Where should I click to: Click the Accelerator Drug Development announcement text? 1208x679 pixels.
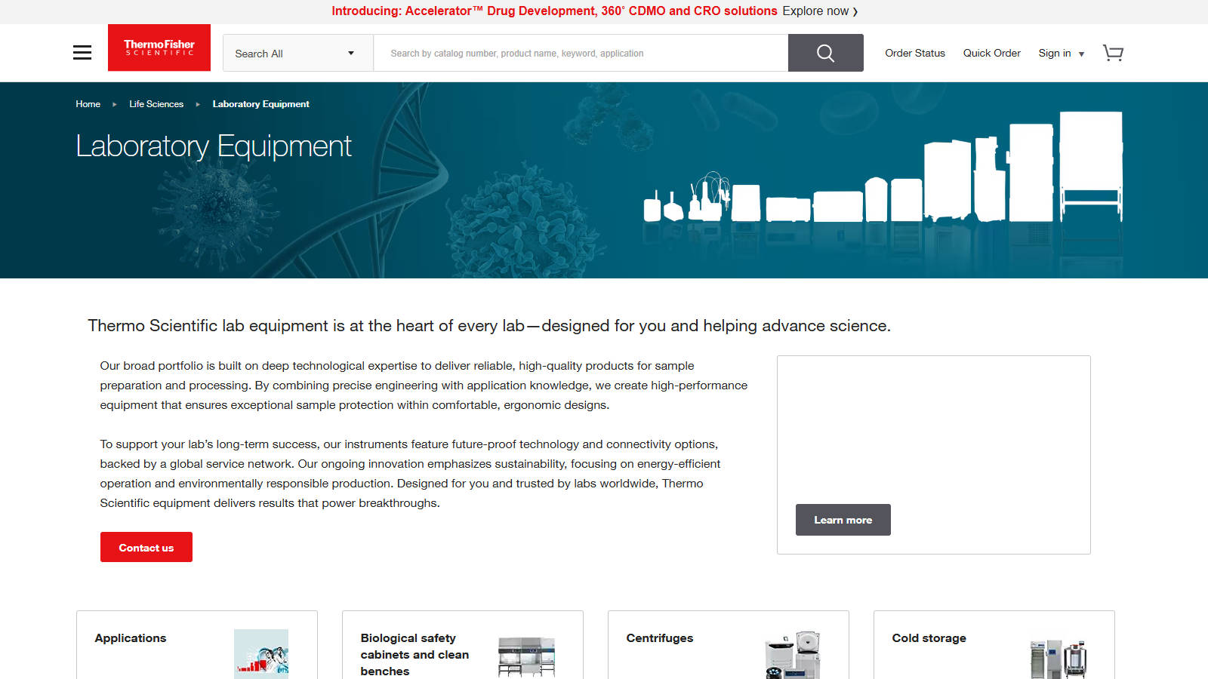554,11
